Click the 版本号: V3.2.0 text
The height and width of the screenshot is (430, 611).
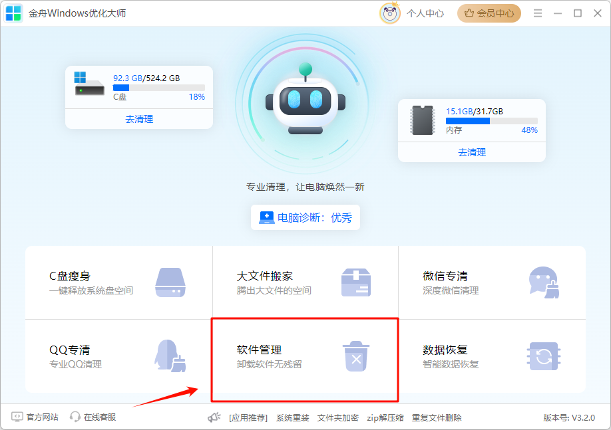[569, 418]
